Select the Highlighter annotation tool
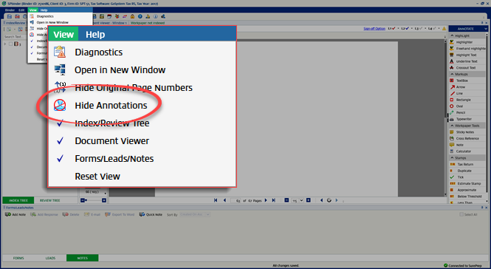491x269 pixels. pyautogui.click(x=467, y=42)
